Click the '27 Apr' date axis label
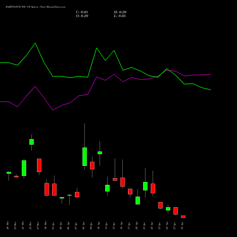 click(174, 226)
